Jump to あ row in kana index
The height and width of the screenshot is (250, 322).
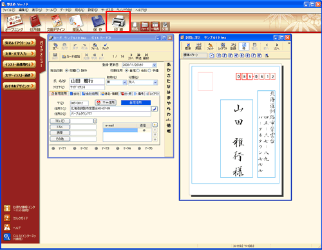[x=169, y=64]
